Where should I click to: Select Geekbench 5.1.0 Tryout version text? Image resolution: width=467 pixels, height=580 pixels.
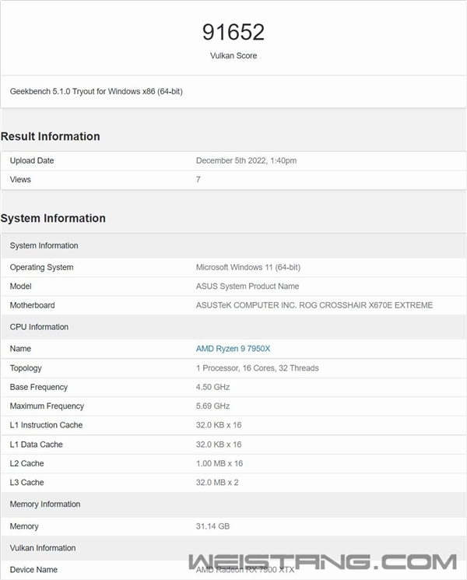coord(97,91)
